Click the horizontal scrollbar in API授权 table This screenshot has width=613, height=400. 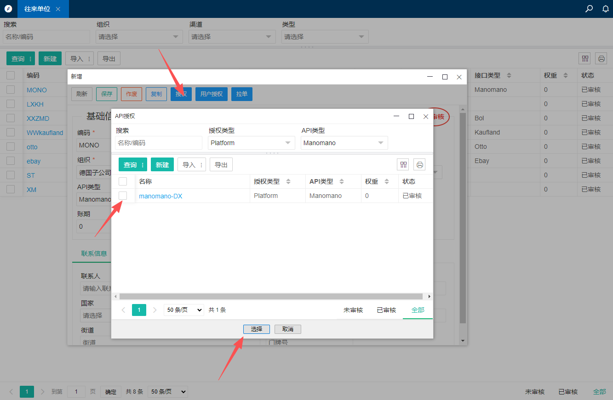coord(271,297)
